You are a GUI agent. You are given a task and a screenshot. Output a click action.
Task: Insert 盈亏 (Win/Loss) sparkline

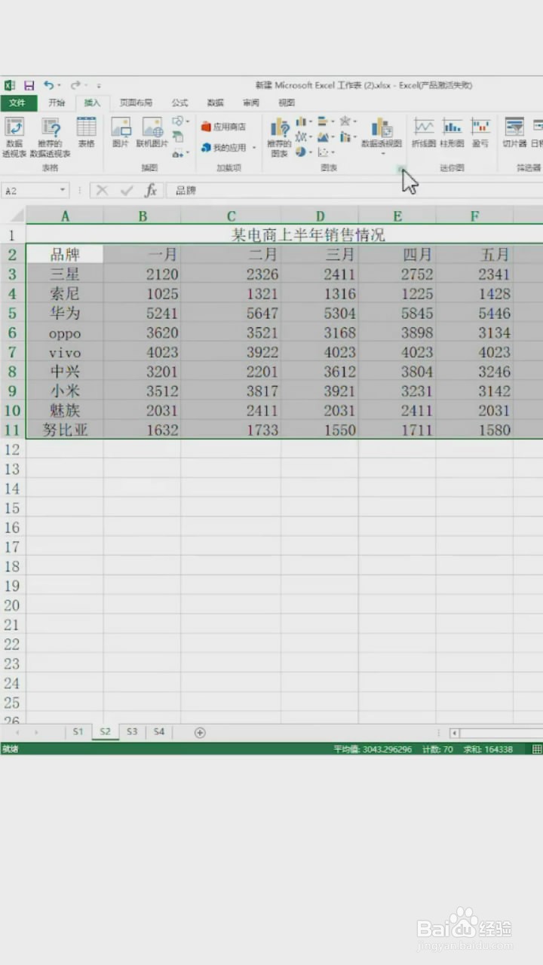point(480,132)
